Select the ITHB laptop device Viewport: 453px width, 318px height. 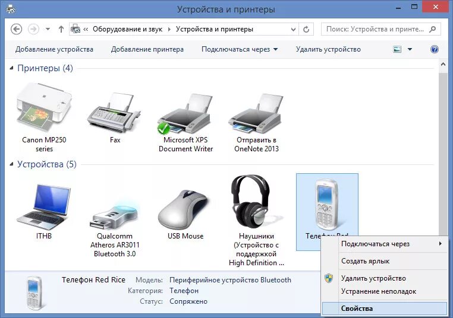[x=44, y=207]
